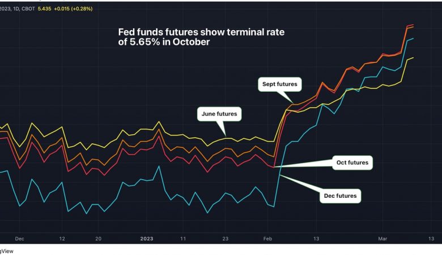Screen dimensions: 442x255
Task: Click the +0.015 (+0.28%) change value
Action: point(73,8)
